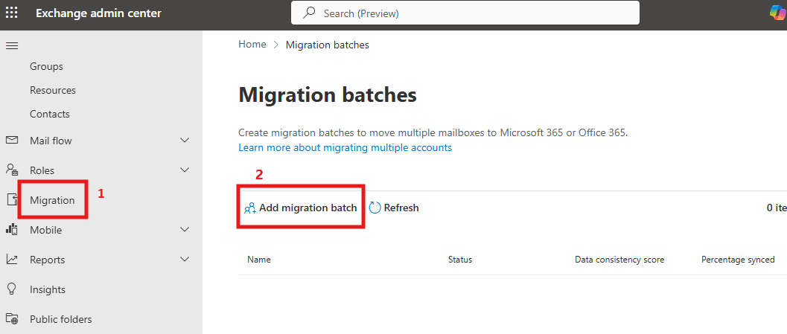The image size is (787, 334).
Task: Click the Roles person icon
Action: pos(12,170)
